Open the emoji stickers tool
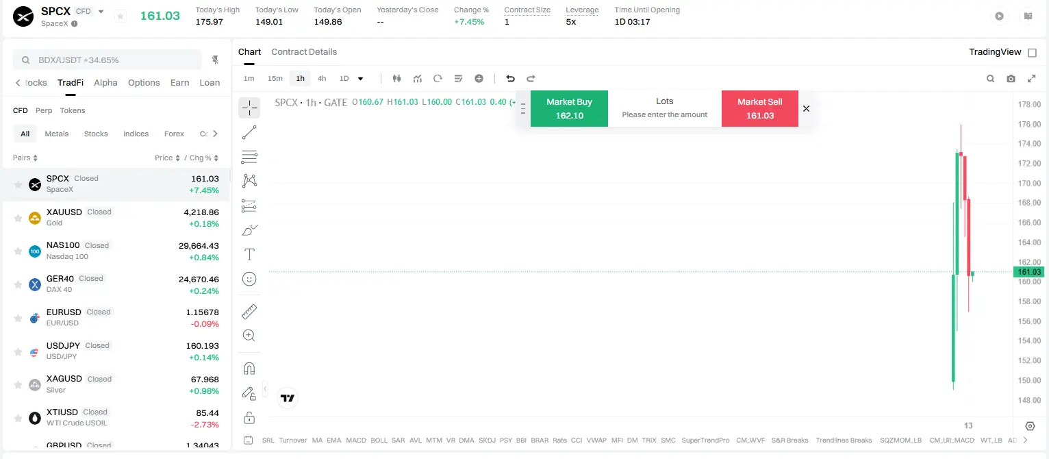 coord(249,279)
